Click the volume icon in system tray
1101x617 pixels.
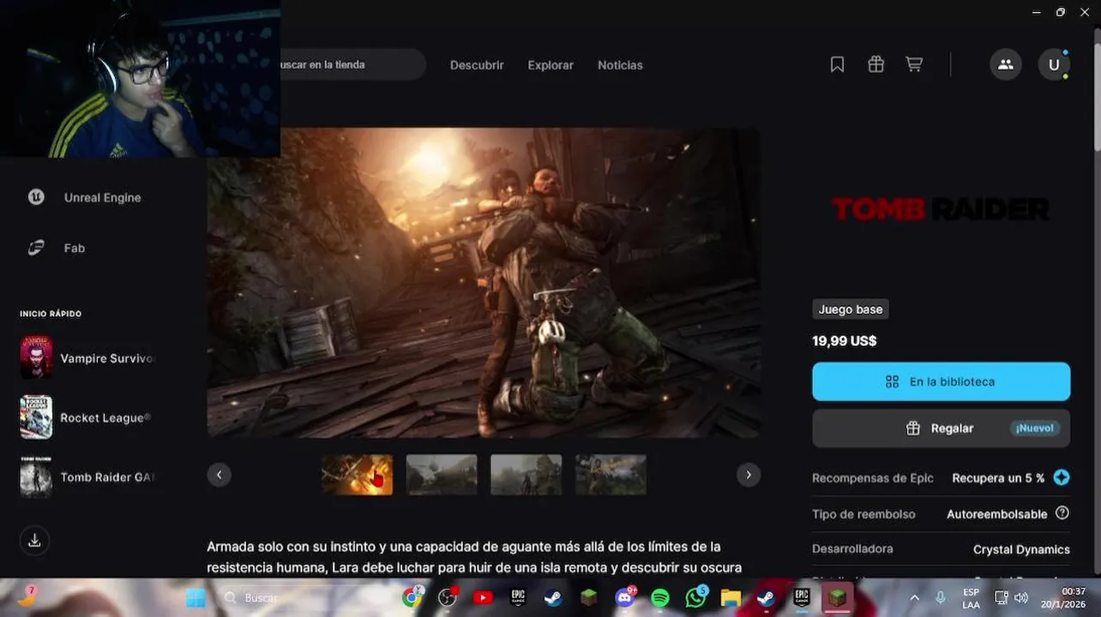point(1020,597)
